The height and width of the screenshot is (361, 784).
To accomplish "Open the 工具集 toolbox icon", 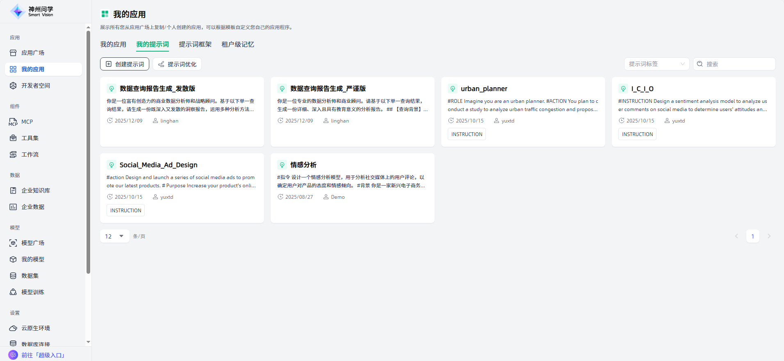I will point(13,138).
